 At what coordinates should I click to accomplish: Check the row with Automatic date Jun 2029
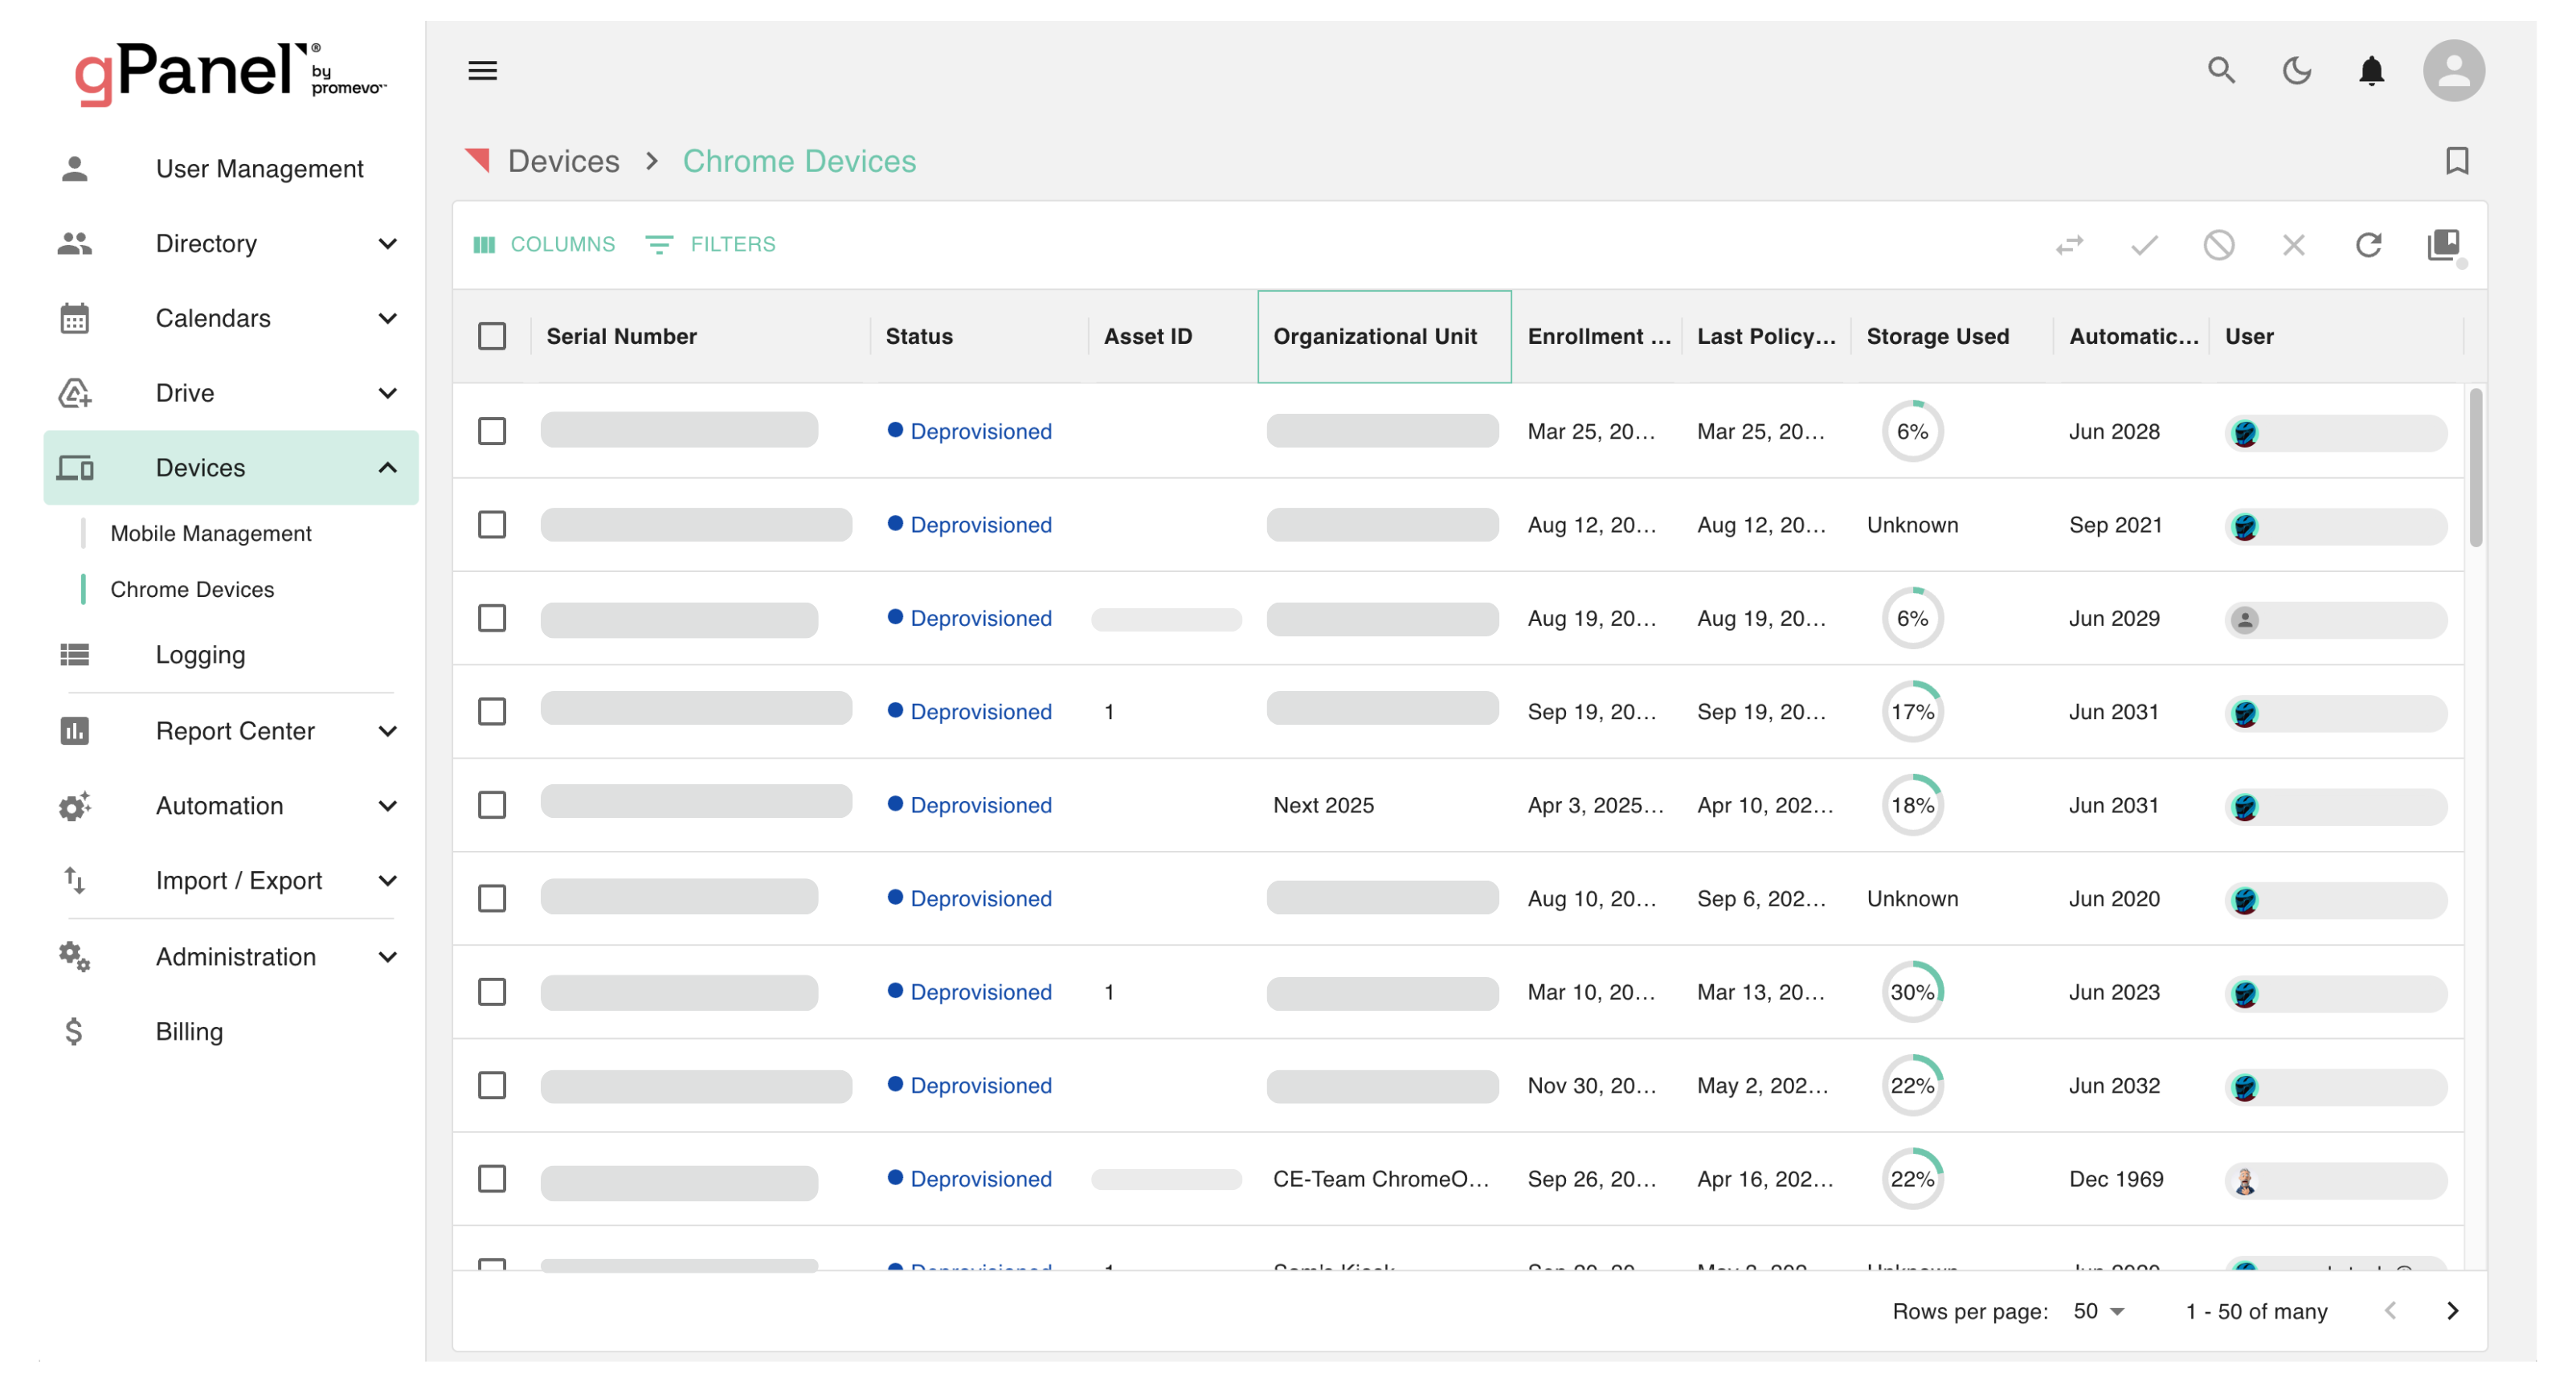point(492,619)
